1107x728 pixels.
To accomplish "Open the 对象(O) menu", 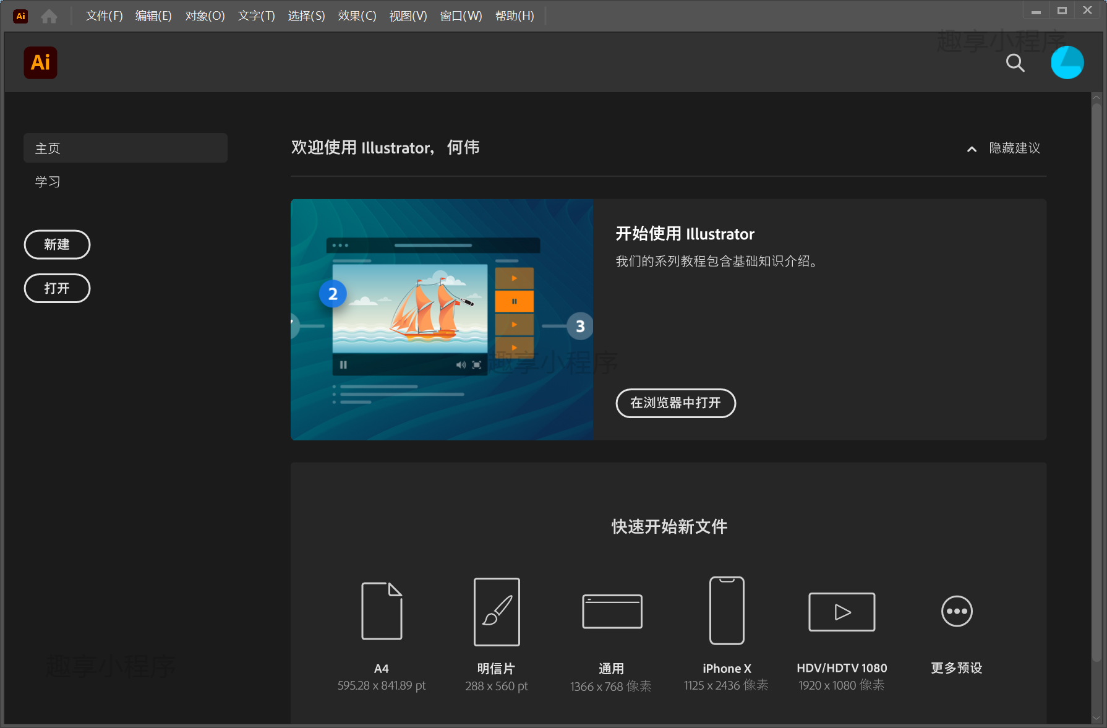I will [205, 16].
